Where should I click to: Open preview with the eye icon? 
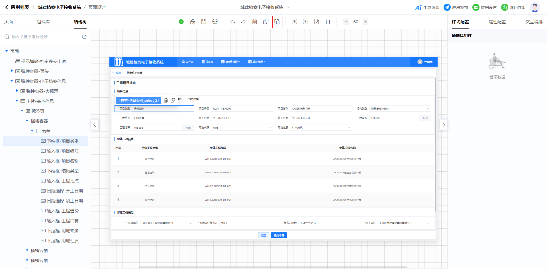294,22
